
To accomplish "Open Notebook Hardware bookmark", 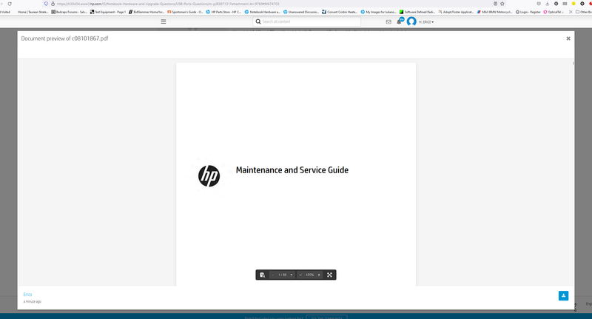I will coord(263,12).
